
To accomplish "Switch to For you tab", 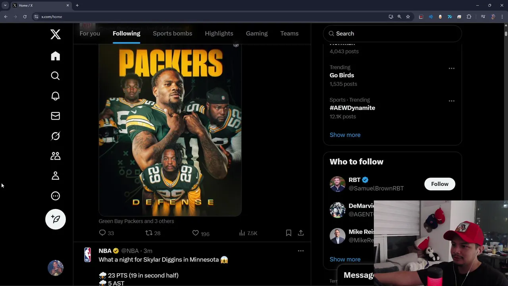I will coord(90,33).
